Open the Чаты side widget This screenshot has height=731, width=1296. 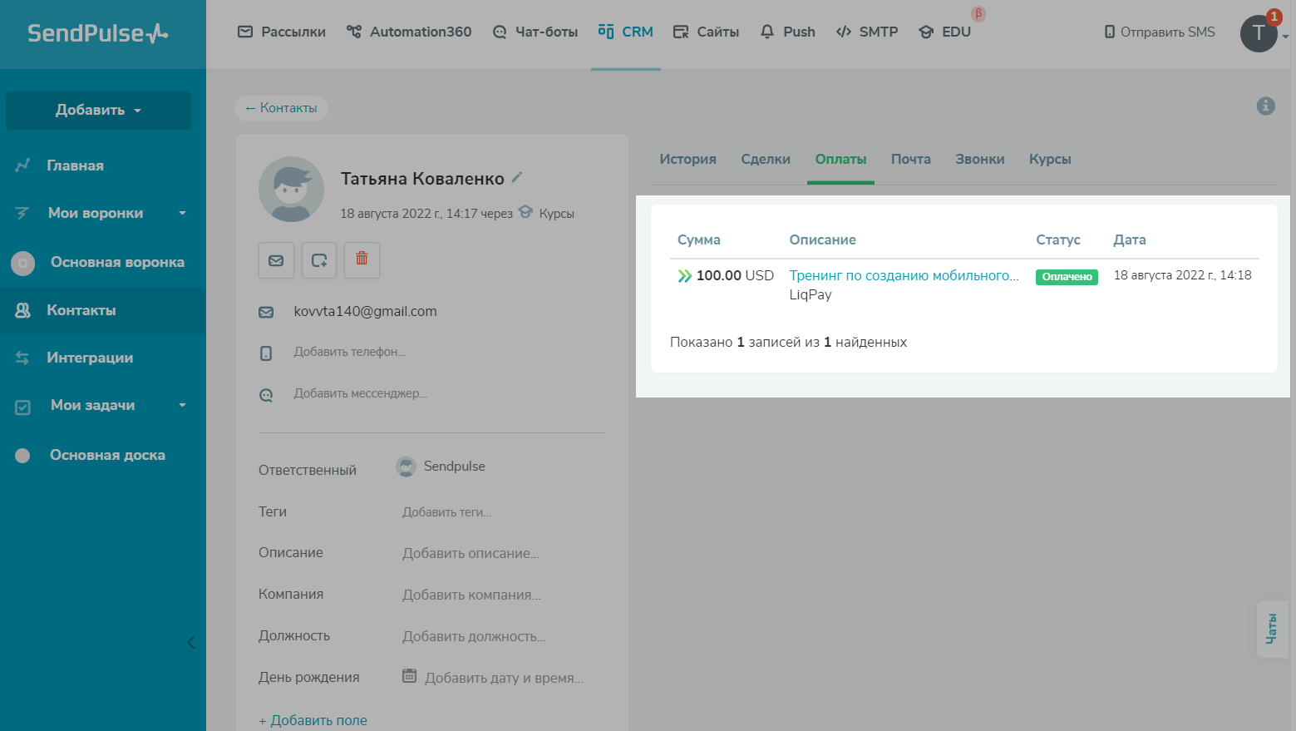(x=1271, y=629)
